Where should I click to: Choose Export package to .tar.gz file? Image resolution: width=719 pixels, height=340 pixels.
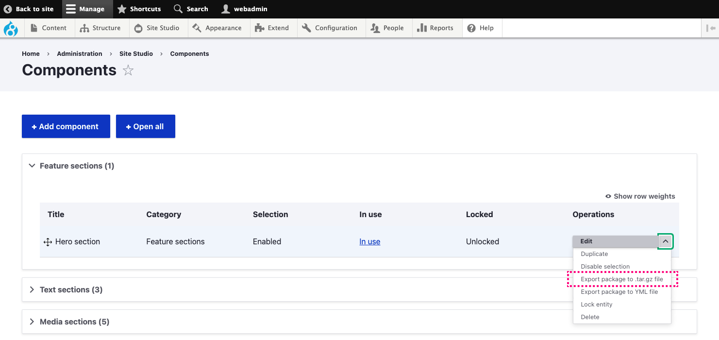(622, 279)
